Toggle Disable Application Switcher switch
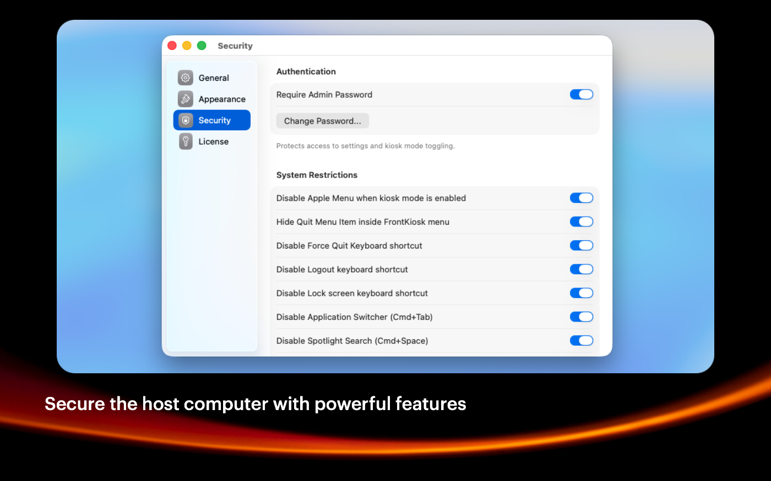The width and height of the screenshot is (771, 481). (581, 317)
